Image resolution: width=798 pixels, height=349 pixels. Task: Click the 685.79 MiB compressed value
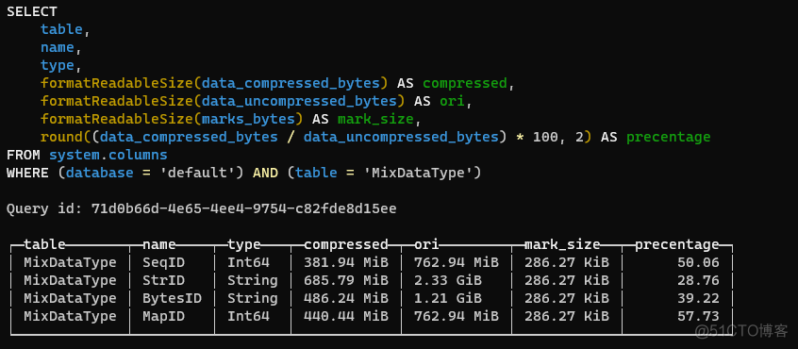346,280
